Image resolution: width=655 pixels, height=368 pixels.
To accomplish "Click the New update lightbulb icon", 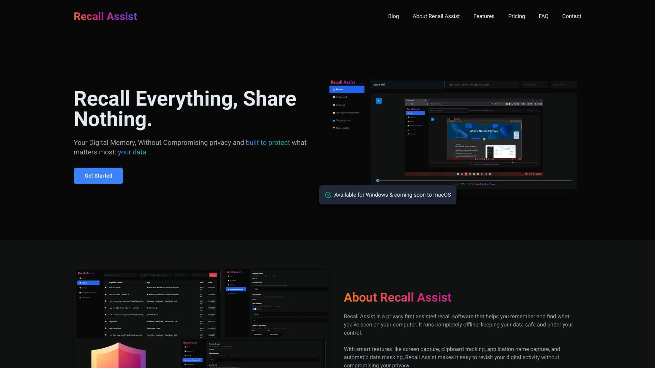I will click(334, 128).
